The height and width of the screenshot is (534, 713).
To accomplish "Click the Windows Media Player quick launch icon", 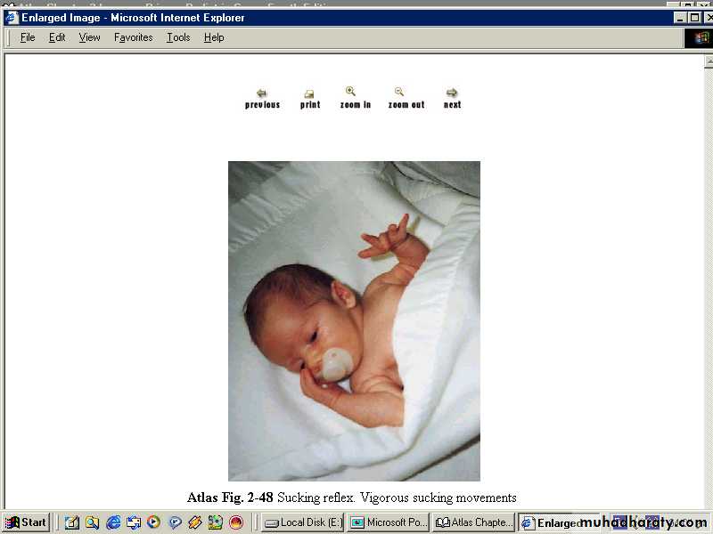I will tap(153, 522).
